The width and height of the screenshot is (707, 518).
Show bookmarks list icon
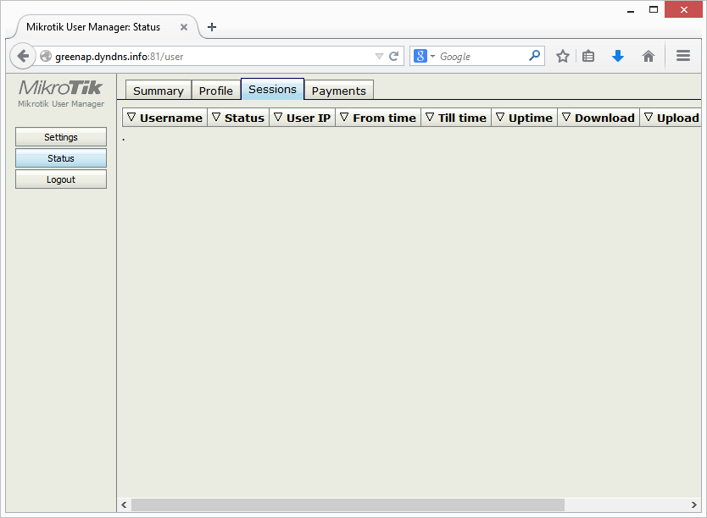tap(588, 56)
